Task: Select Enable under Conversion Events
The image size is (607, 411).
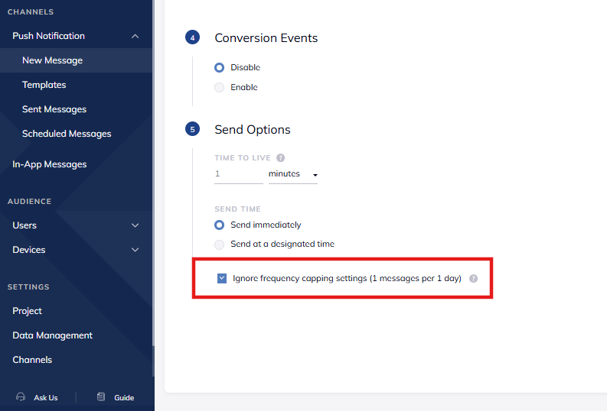Action: coord(220,88)
